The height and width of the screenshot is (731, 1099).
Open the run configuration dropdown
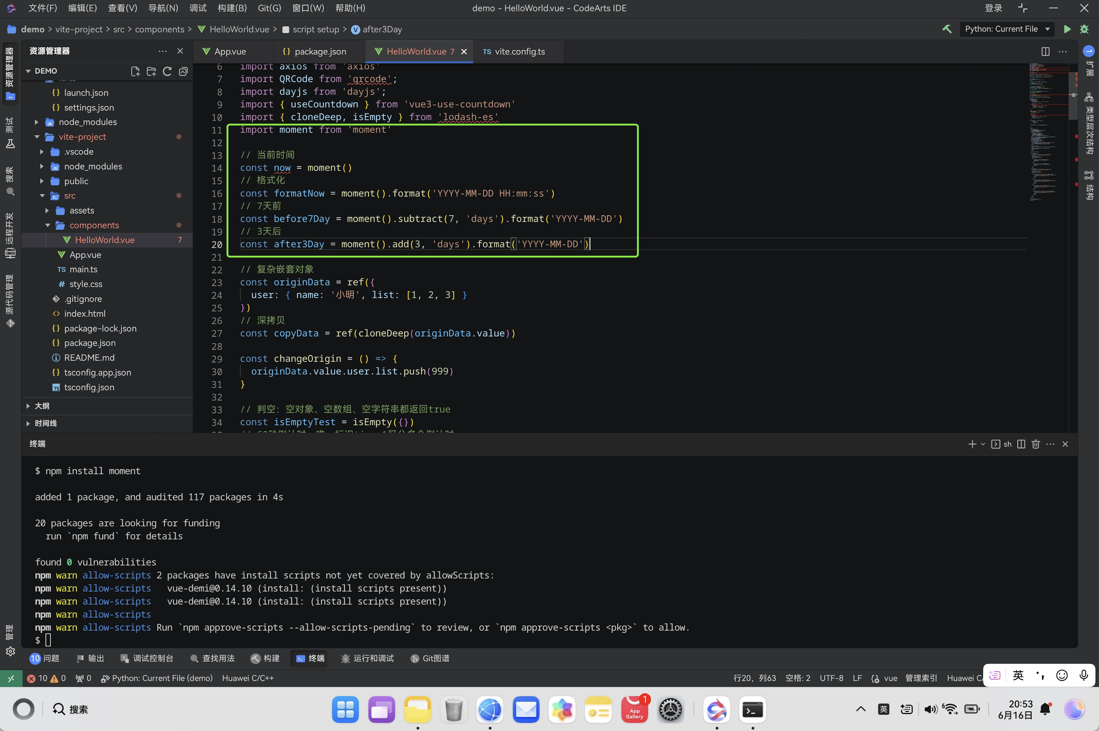coord(1007,29)
